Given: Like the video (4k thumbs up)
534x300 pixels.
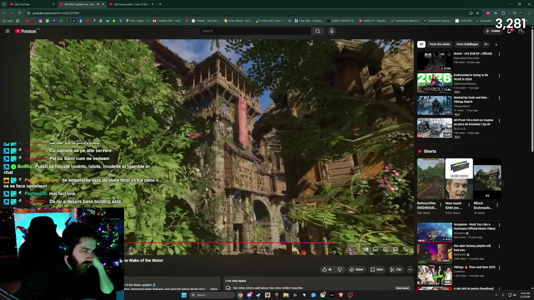Looking at the screenshot, I should pyautogui.click(x=327, y=270).
